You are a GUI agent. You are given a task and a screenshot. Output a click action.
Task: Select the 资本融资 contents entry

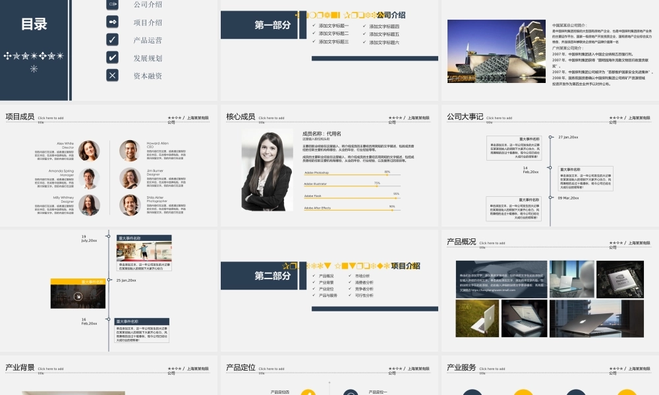pos(148,76)
